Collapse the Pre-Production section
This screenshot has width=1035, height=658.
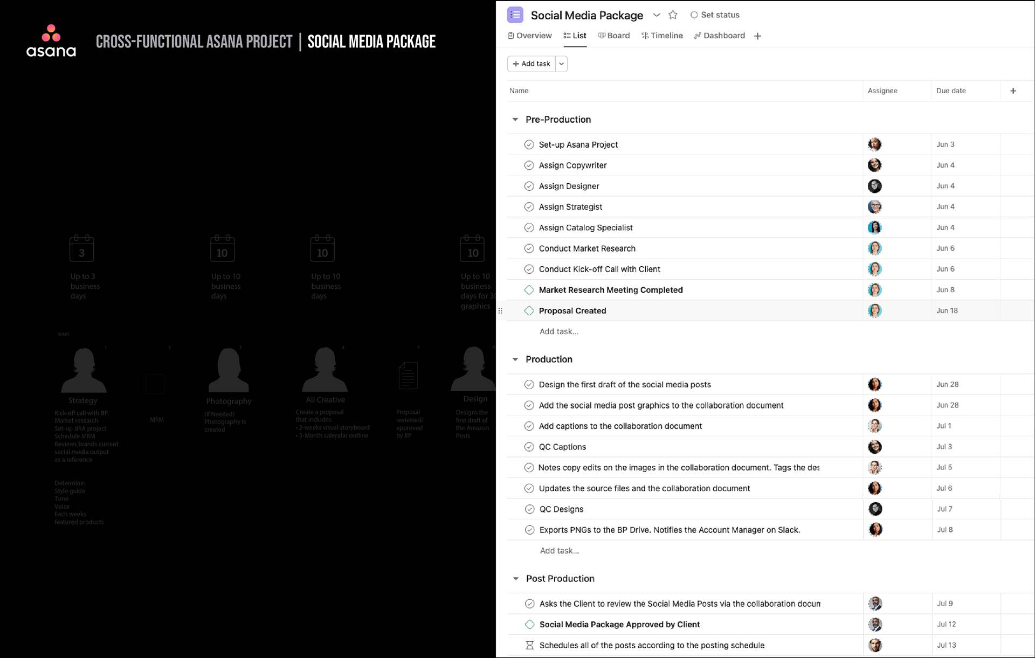pyautogui.click(x=515, y=120)
